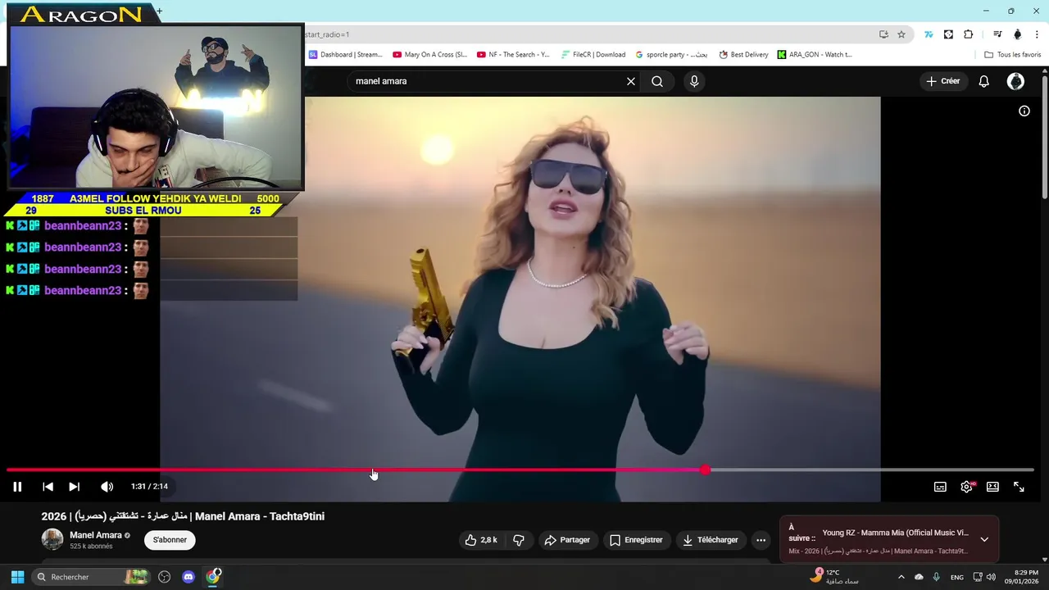Click the '1:31 / 2:14' time display
Viewport: 1049px width, 590px height.
[x=149, y=487]
